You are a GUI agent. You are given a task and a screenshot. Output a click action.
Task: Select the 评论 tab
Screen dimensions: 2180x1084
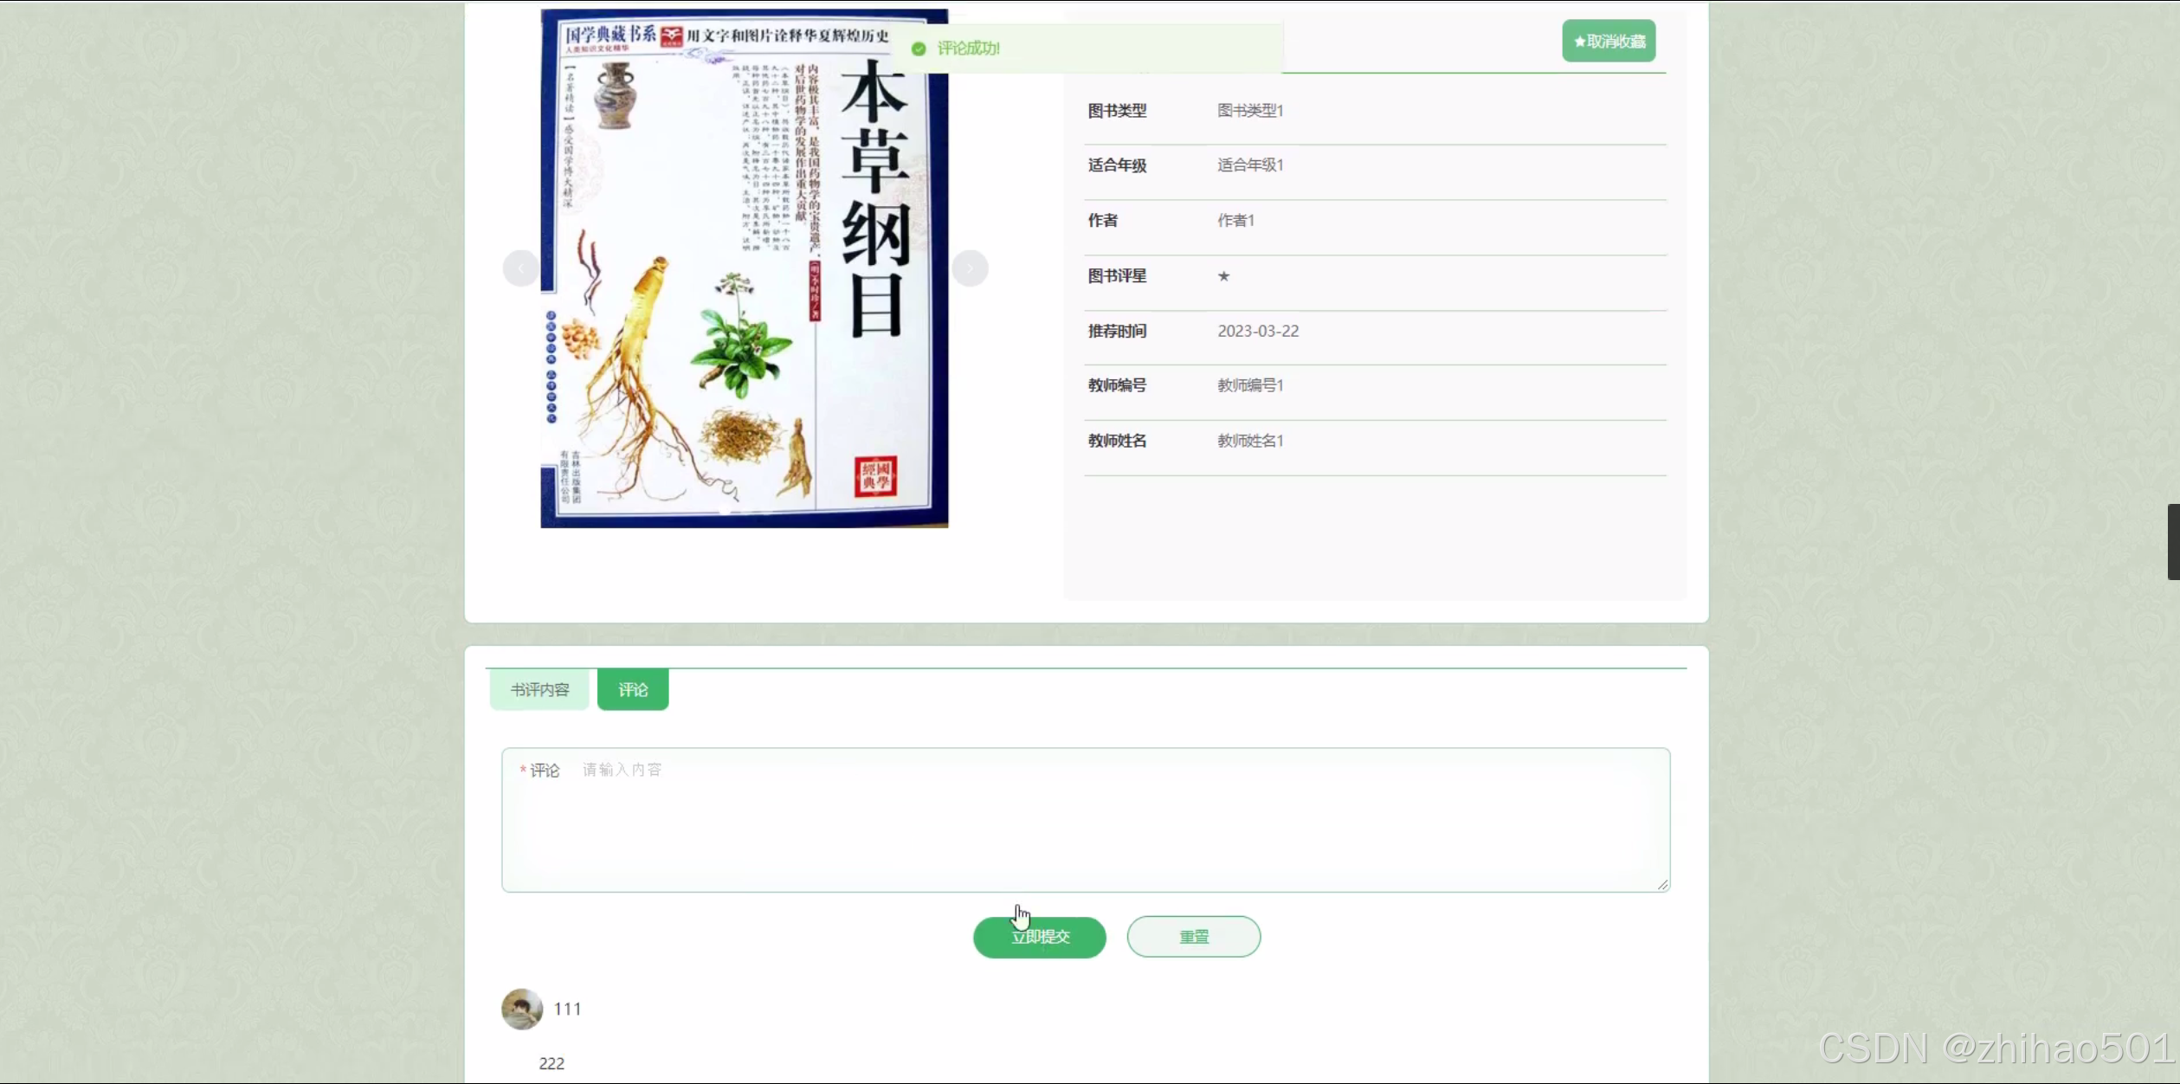pos(633,690)
